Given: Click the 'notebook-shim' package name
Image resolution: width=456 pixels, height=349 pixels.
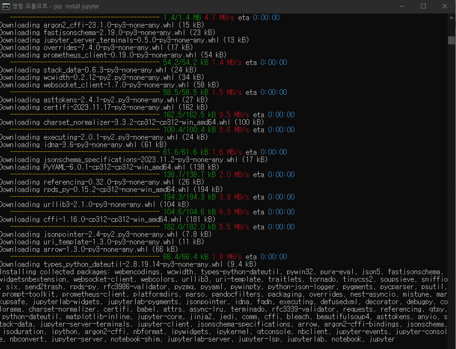Looking at the screenshot, I should pyautogui.click(x=135, y=339).
